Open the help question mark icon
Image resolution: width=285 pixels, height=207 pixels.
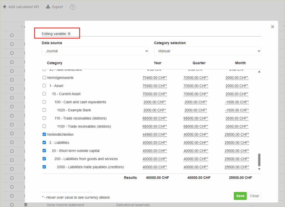tap(73, 7)
